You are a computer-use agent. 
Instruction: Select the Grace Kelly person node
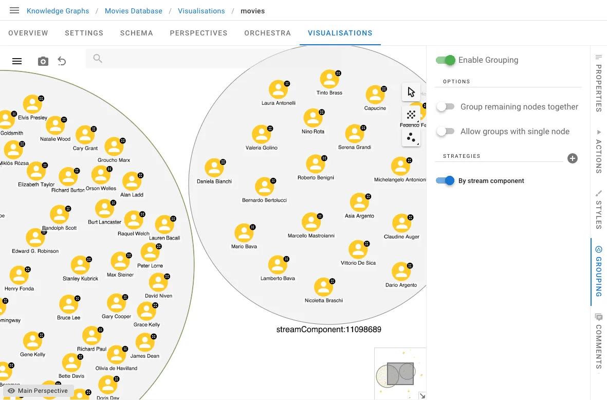[146, 312]
